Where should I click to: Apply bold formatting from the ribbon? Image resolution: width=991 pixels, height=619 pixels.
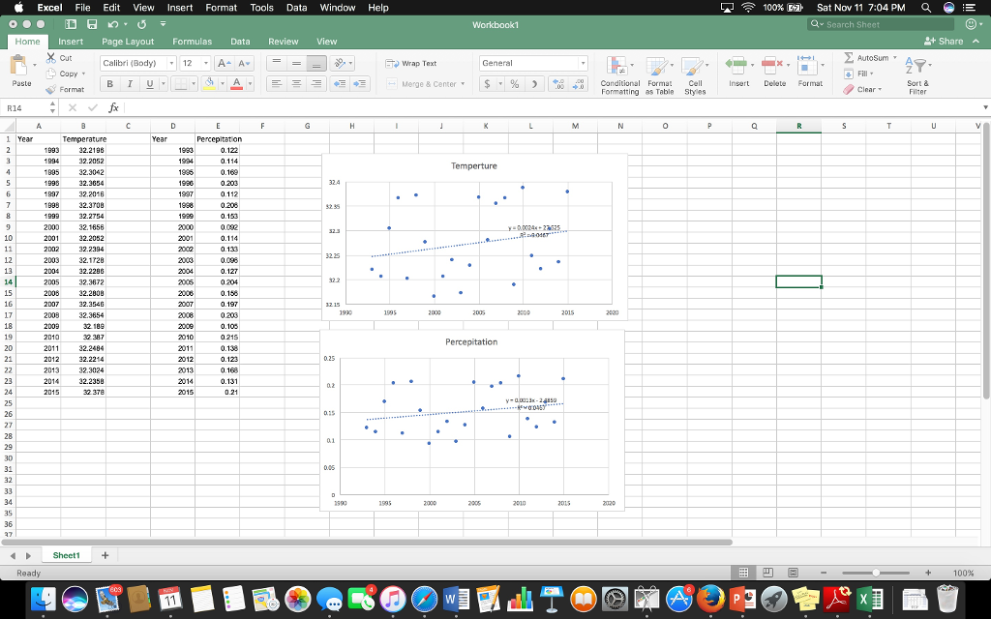click(x=109, y=83)
